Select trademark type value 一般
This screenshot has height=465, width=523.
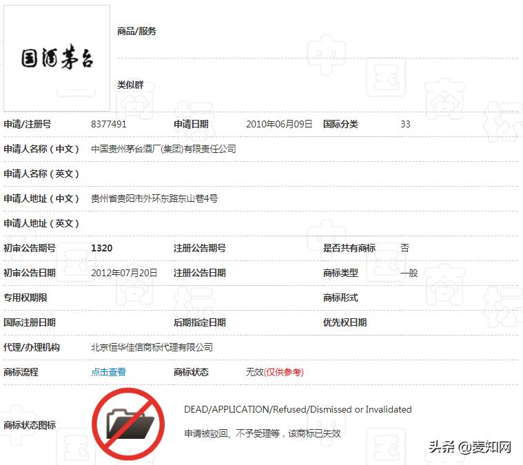tap(409, 273)
